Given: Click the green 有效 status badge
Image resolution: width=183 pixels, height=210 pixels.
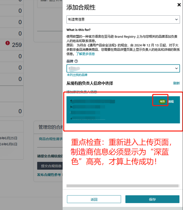Looking at the screenshot, I should pos(162,101).
